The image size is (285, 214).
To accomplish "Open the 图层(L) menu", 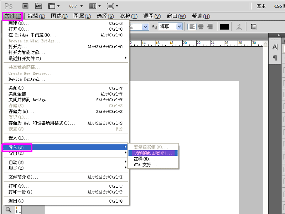I will 82,16.
